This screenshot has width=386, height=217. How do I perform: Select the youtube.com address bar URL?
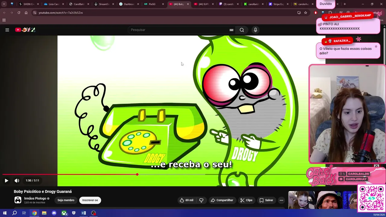coord(61,13)
